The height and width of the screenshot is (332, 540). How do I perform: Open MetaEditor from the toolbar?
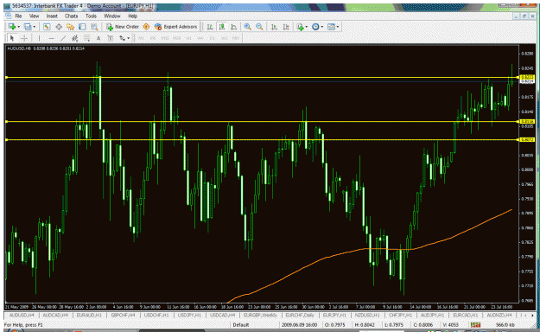[x=146, y=27]
